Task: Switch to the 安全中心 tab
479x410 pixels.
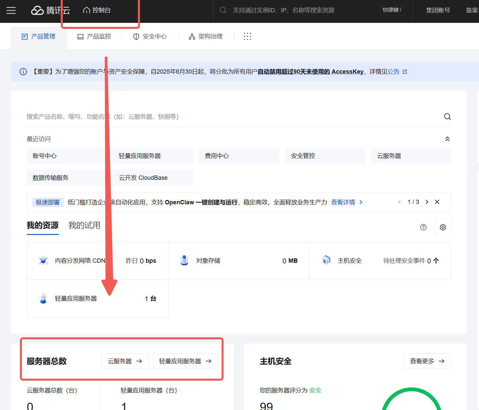Action: click(150, 36)
